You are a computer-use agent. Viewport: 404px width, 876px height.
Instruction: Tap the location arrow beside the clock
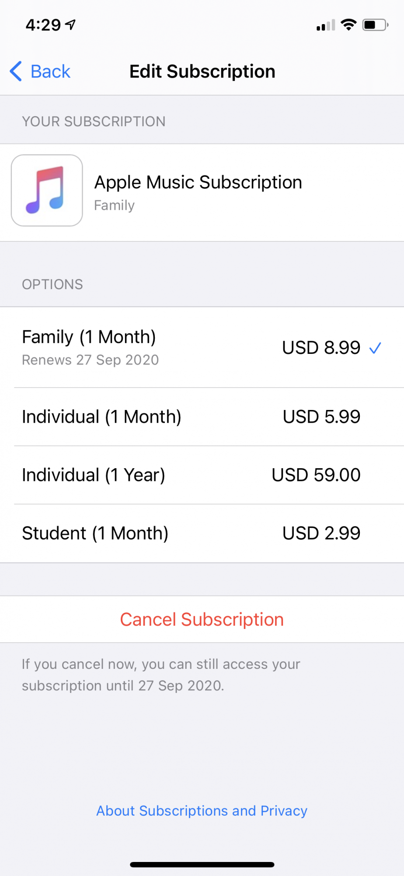70,25
